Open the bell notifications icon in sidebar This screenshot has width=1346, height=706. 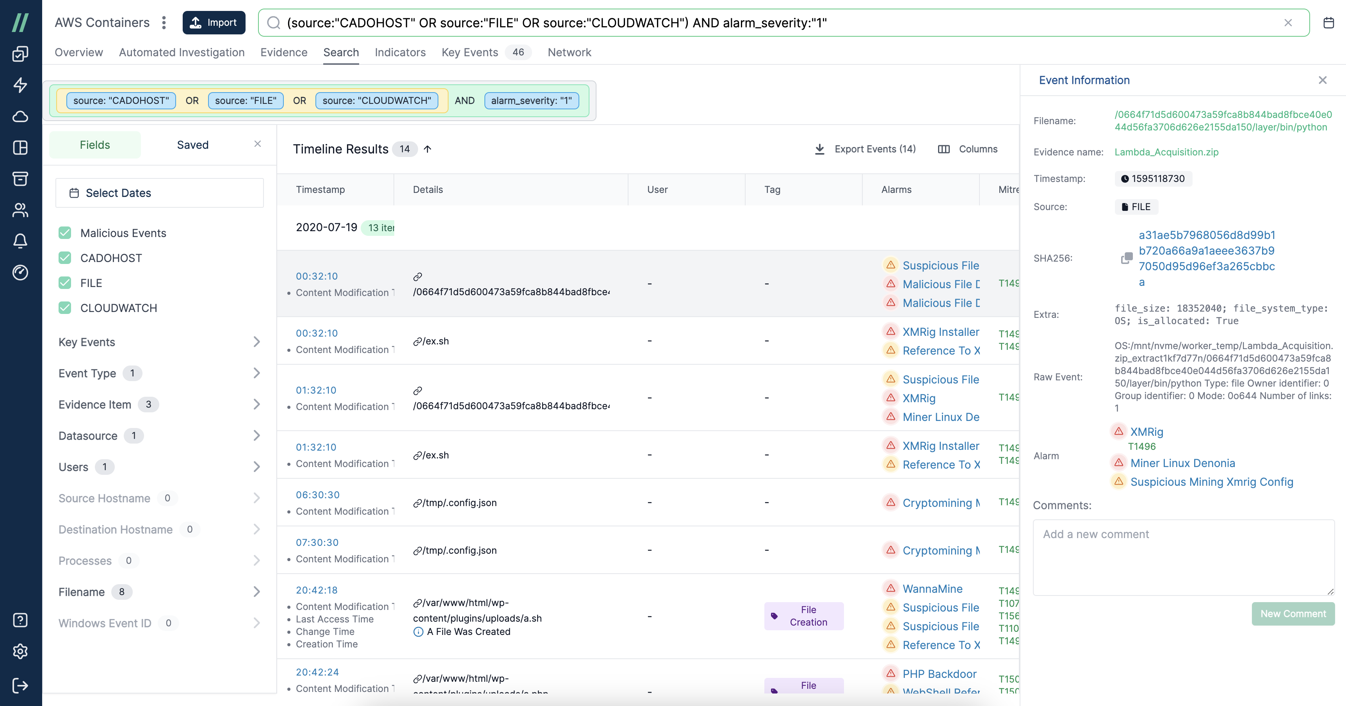point(20,241)
